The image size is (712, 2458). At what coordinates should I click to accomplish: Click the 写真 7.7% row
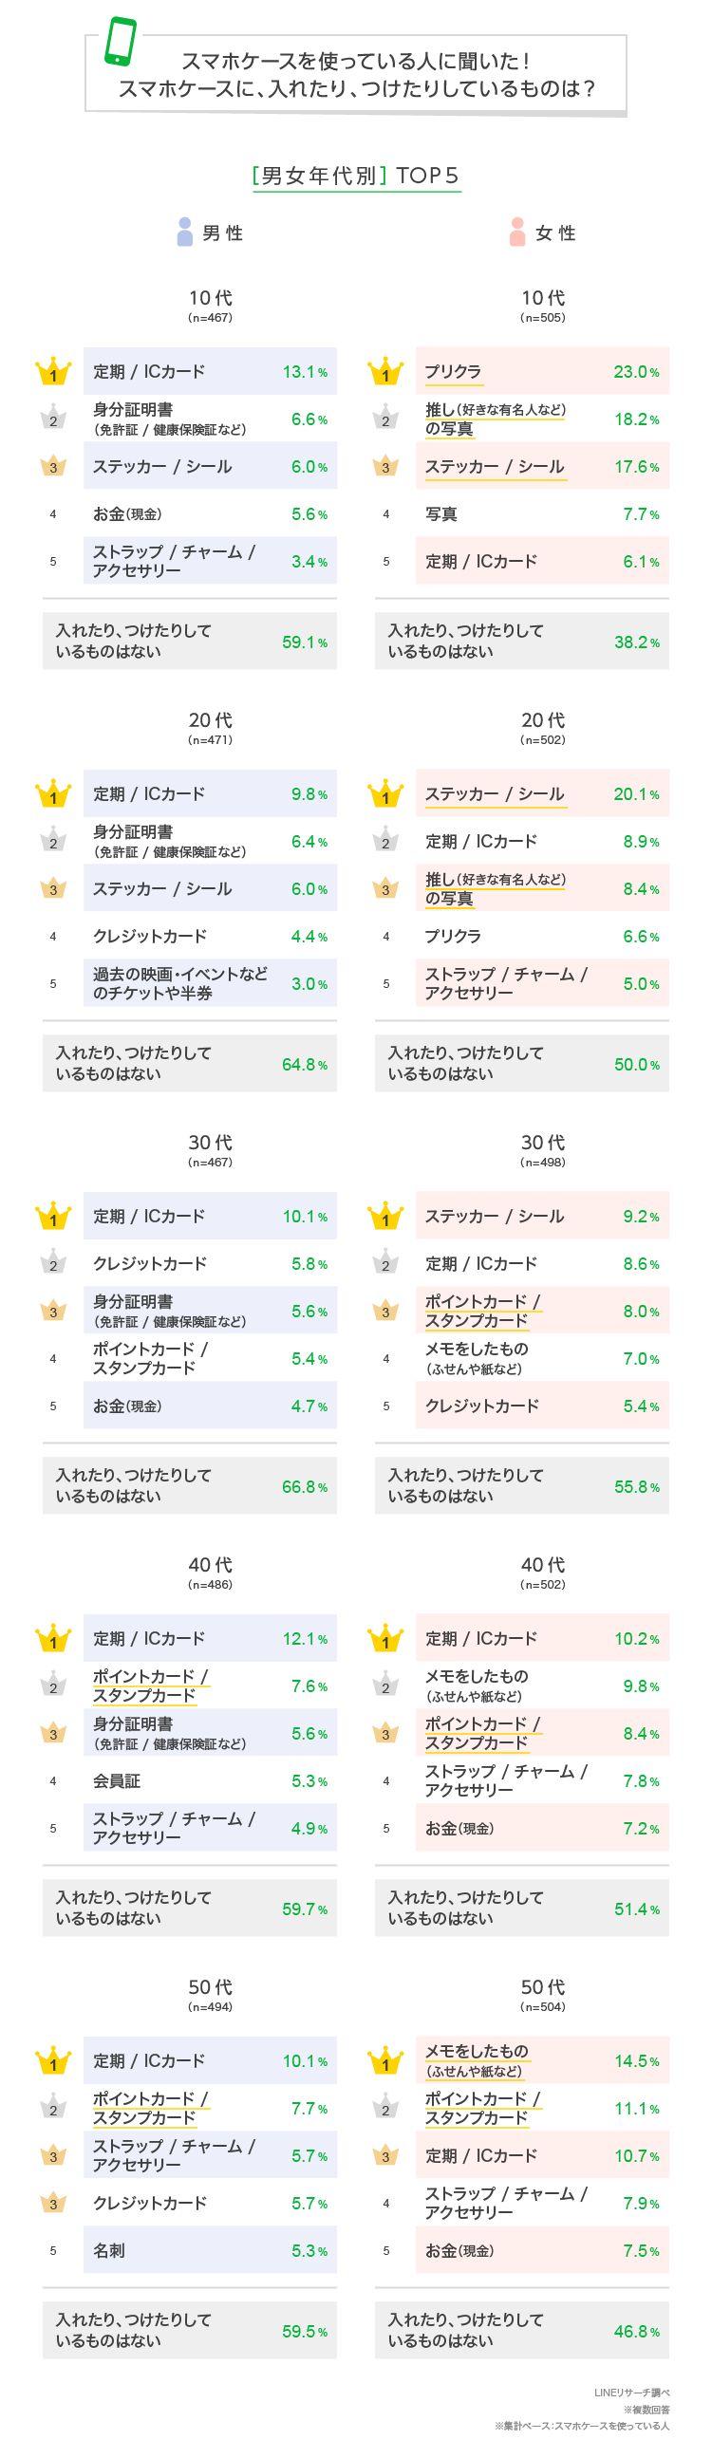click(x=541, y=514)
